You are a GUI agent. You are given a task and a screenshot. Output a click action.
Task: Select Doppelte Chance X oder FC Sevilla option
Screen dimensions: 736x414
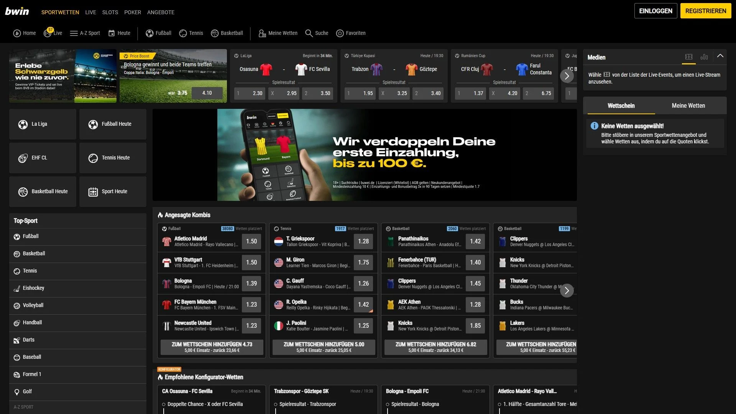coord(164,404)
